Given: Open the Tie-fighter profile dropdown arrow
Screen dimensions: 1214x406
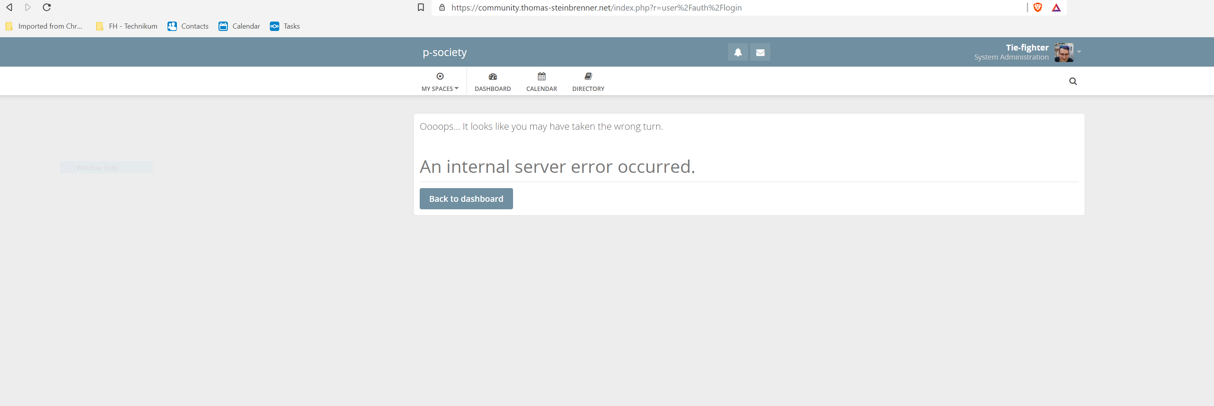Looking at the screenshot, I should [x=1079, y=52].
